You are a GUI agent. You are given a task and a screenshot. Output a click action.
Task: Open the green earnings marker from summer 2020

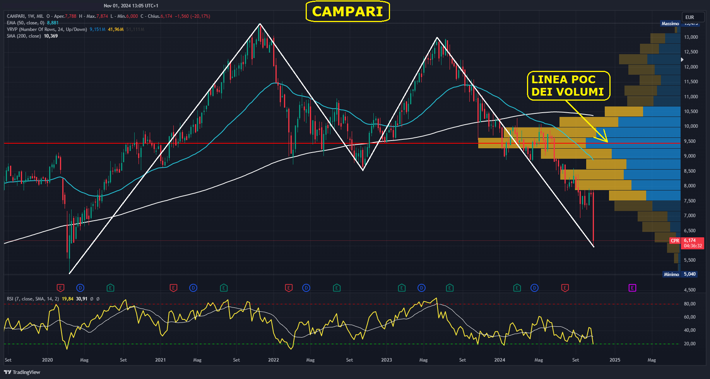click(x=110, y=288)
